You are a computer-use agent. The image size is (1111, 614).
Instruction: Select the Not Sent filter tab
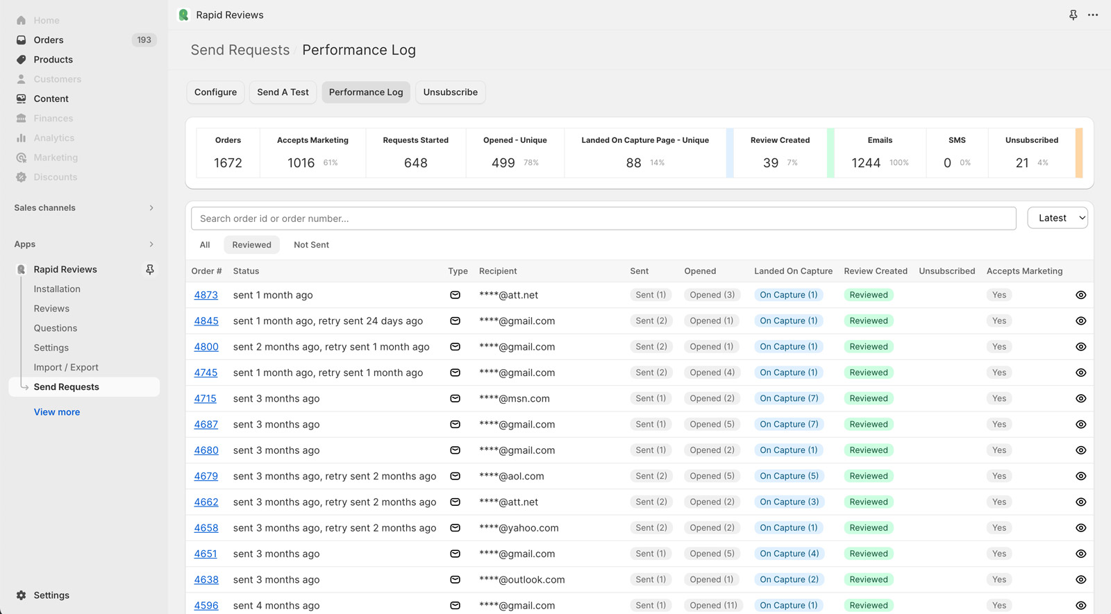point(311,245)
